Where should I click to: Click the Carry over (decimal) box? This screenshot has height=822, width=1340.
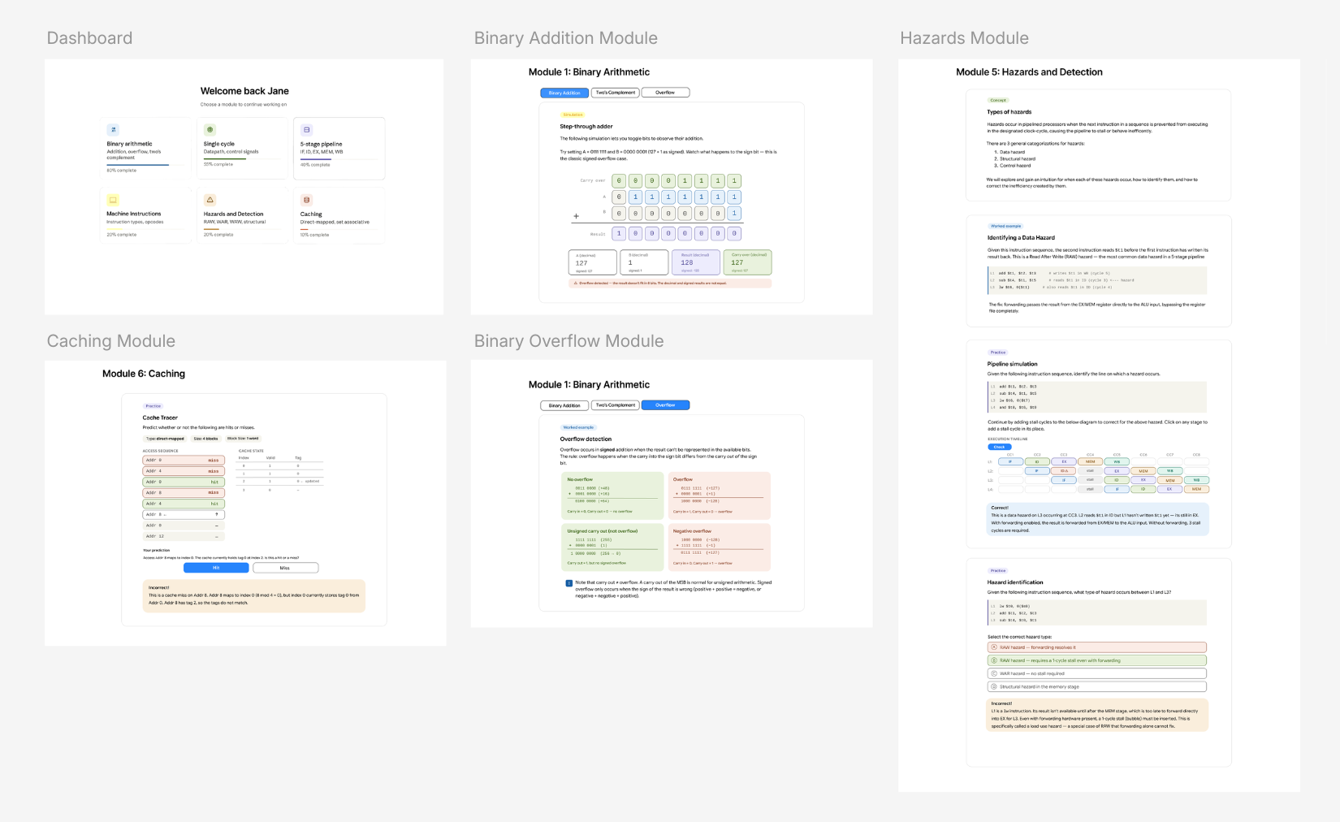click(747, 262)
